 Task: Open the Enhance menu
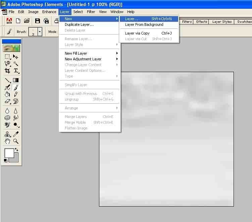point(49,12)
